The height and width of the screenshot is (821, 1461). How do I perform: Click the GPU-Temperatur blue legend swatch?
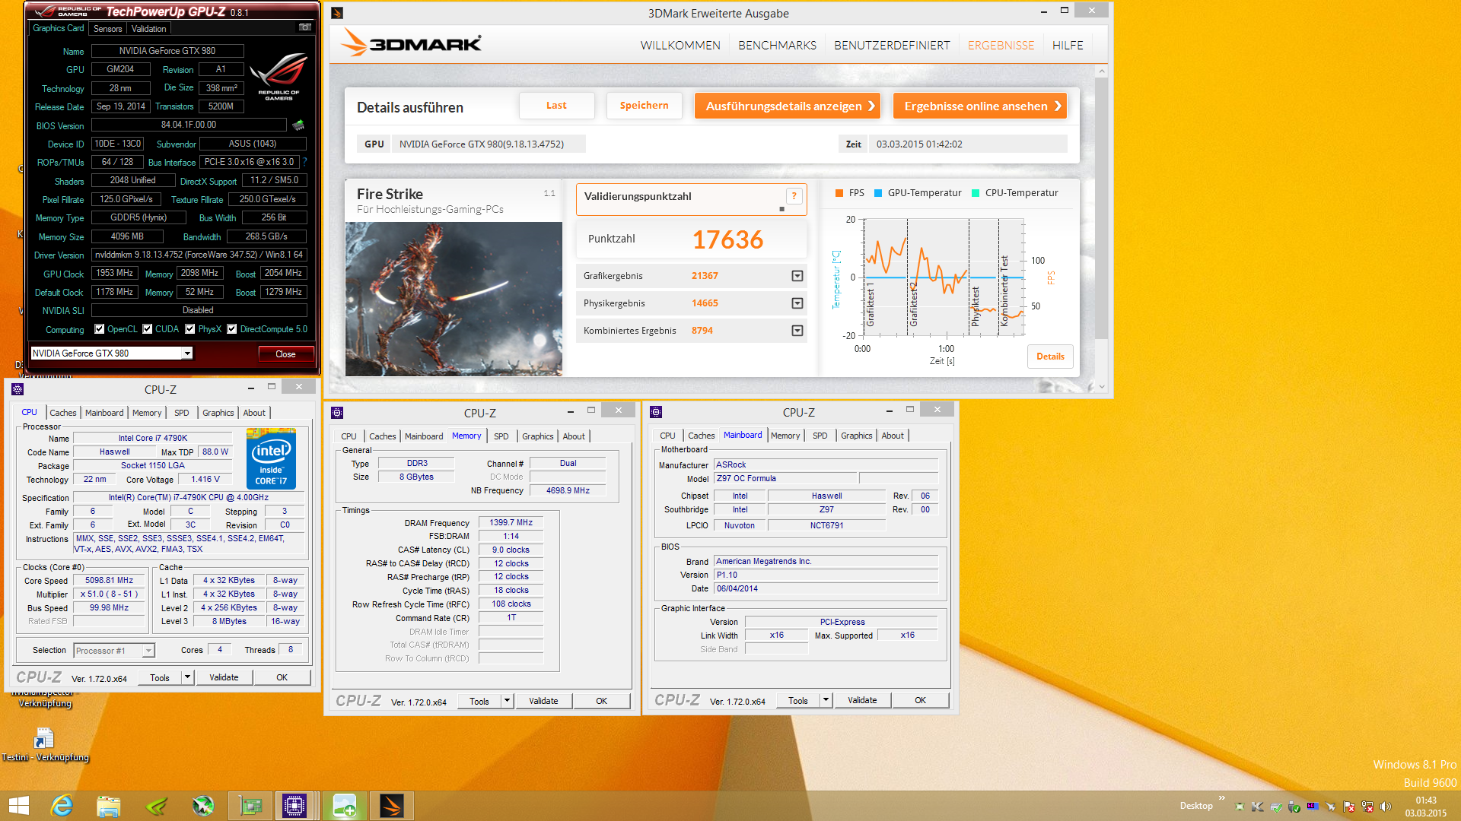pyautogui.click(x=878, y=193)
